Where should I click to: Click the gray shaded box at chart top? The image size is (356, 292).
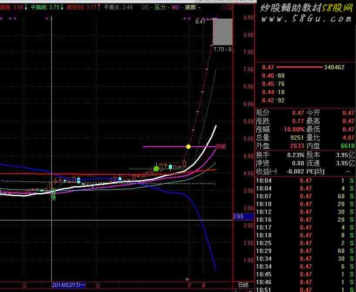(222, 32)
